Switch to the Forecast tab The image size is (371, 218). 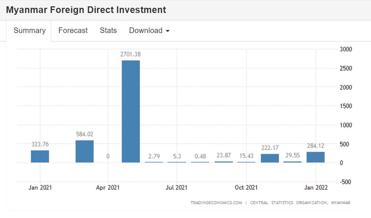[x=73, y=31]
